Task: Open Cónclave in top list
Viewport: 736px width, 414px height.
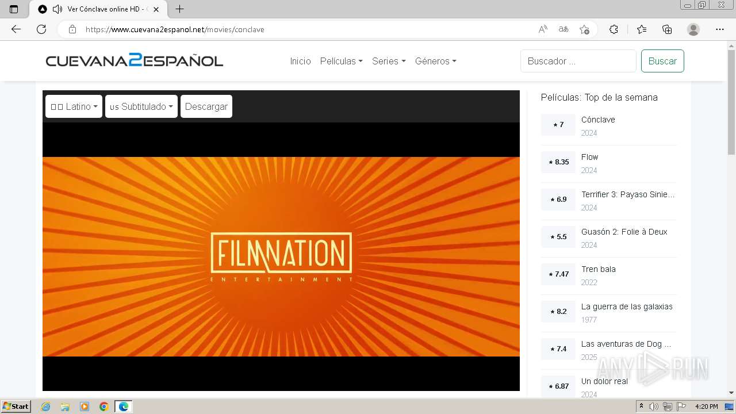Action: point(598,120)
